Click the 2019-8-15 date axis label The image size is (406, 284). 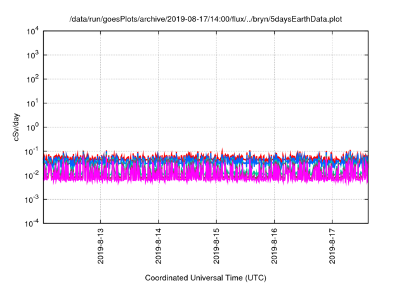(216, 246)
